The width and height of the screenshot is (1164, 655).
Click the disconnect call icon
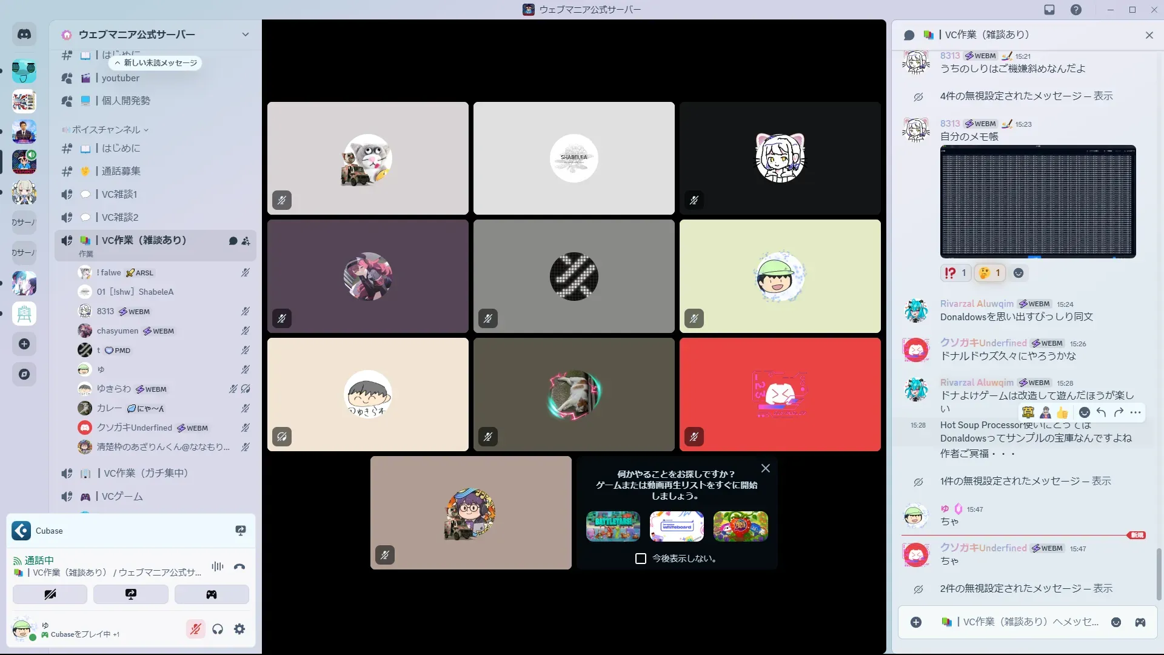click(x=239, y=566)
